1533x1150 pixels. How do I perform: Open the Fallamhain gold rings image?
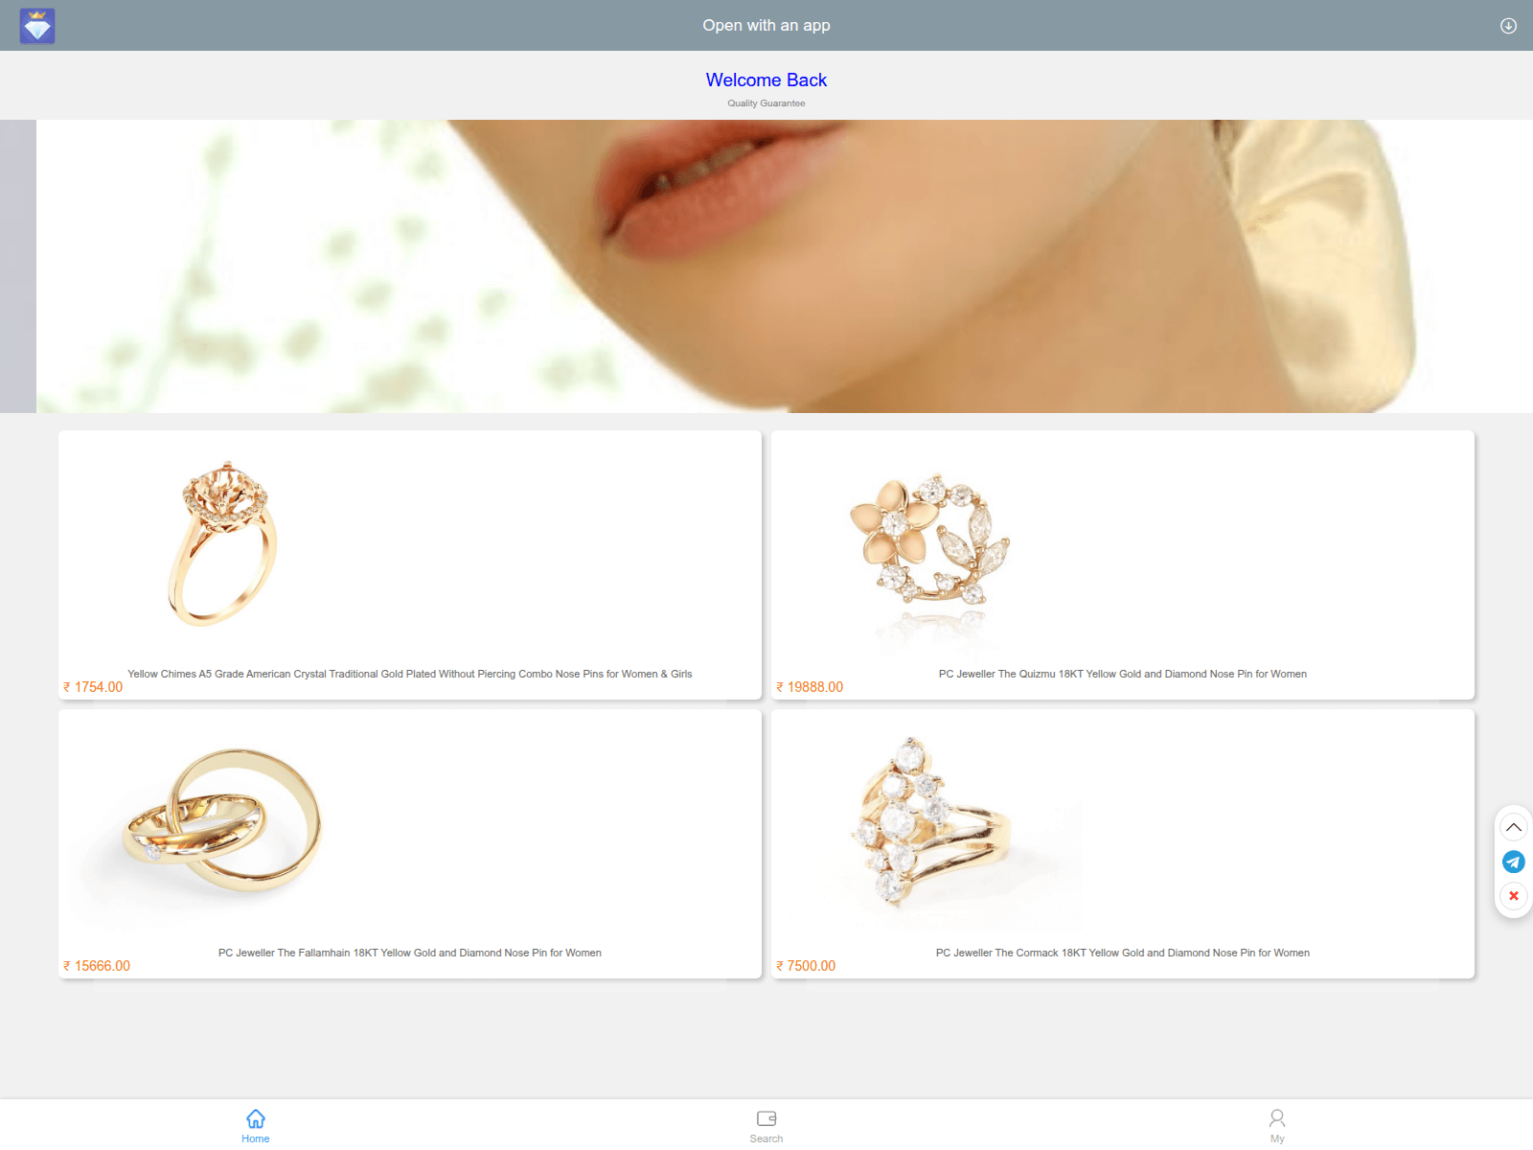pyautogui.click(x=222, y=822)
